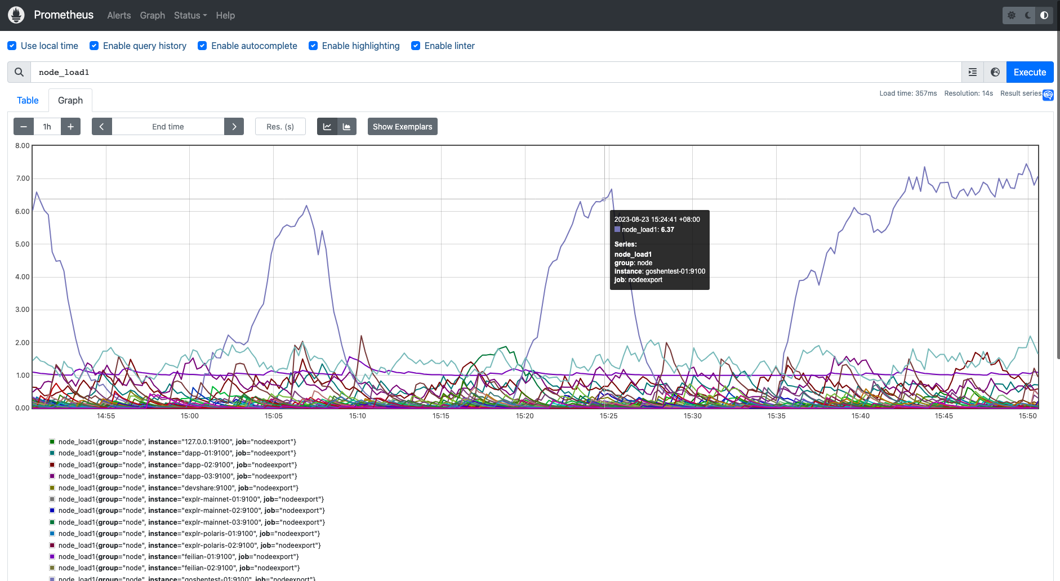
Task: Uncheck Enable query history
Action: (x=94, y=46)
